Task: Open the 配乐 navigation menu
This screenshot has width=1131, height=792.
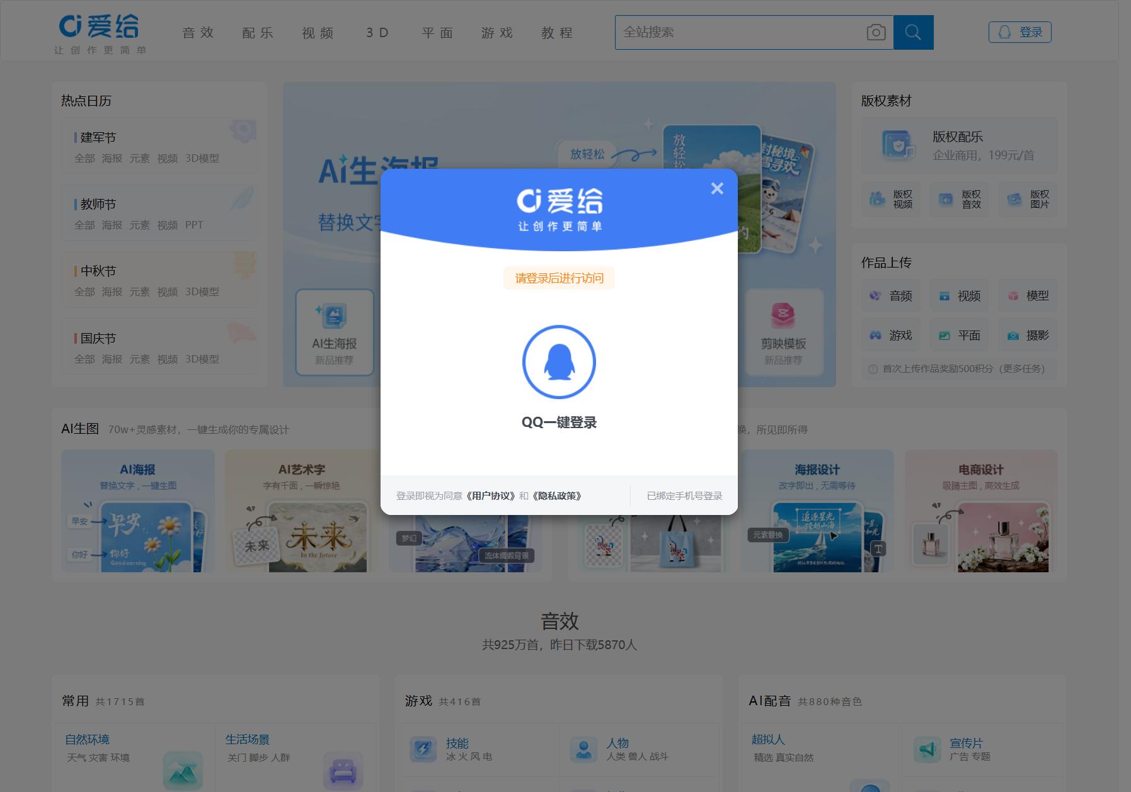Action: point(258,33)
